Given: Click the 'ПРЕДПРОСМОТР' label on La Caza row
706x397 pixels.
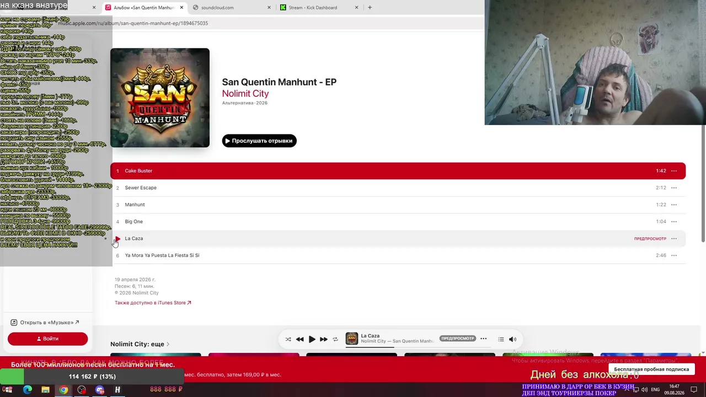Looking at the screenshot, I should [x=650, y=239].
